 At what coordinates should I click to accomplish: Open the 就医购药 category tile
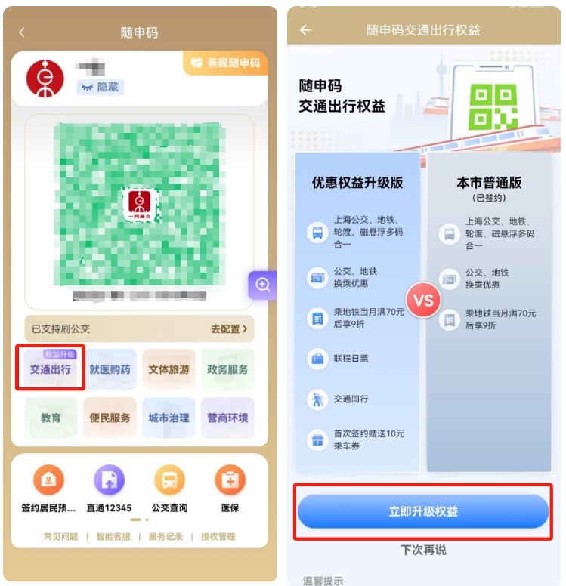(110, 369)
